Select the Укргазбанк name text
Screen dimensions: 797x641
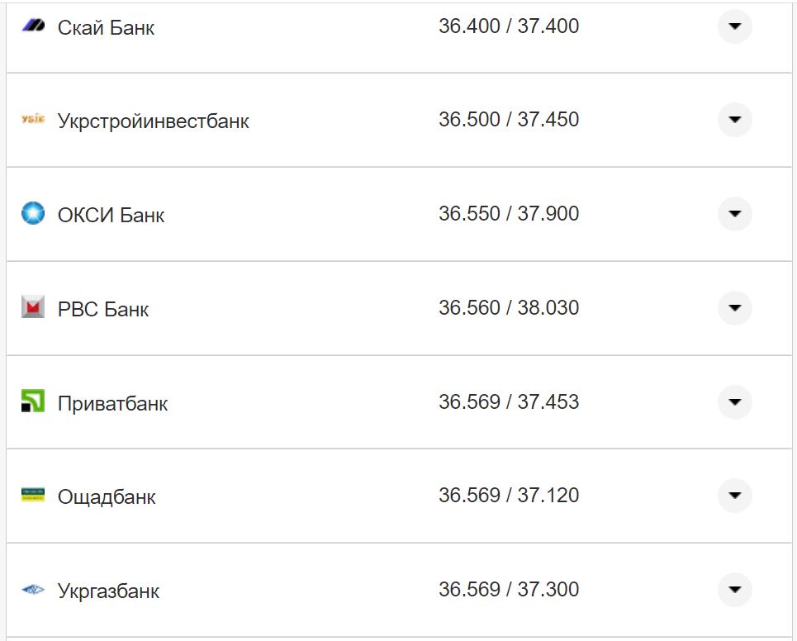(x=108, y=591)
